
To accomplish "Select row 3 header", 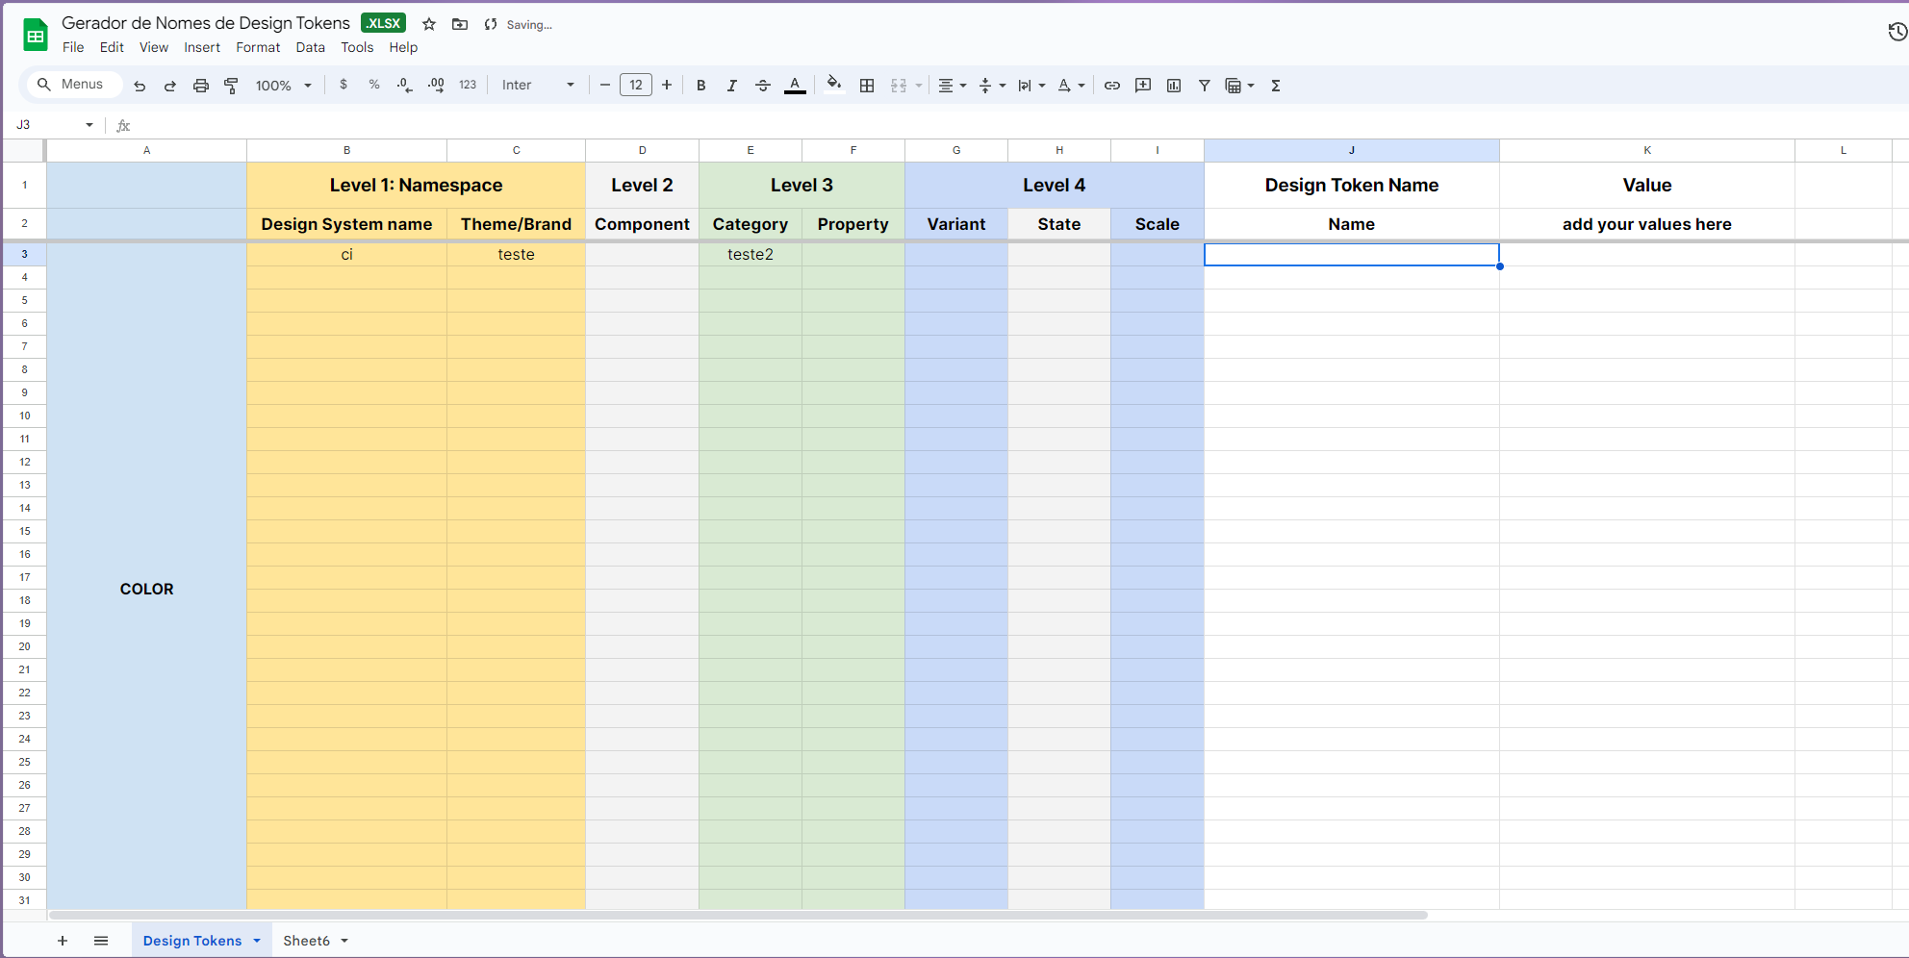I will [x=24, y=254].
